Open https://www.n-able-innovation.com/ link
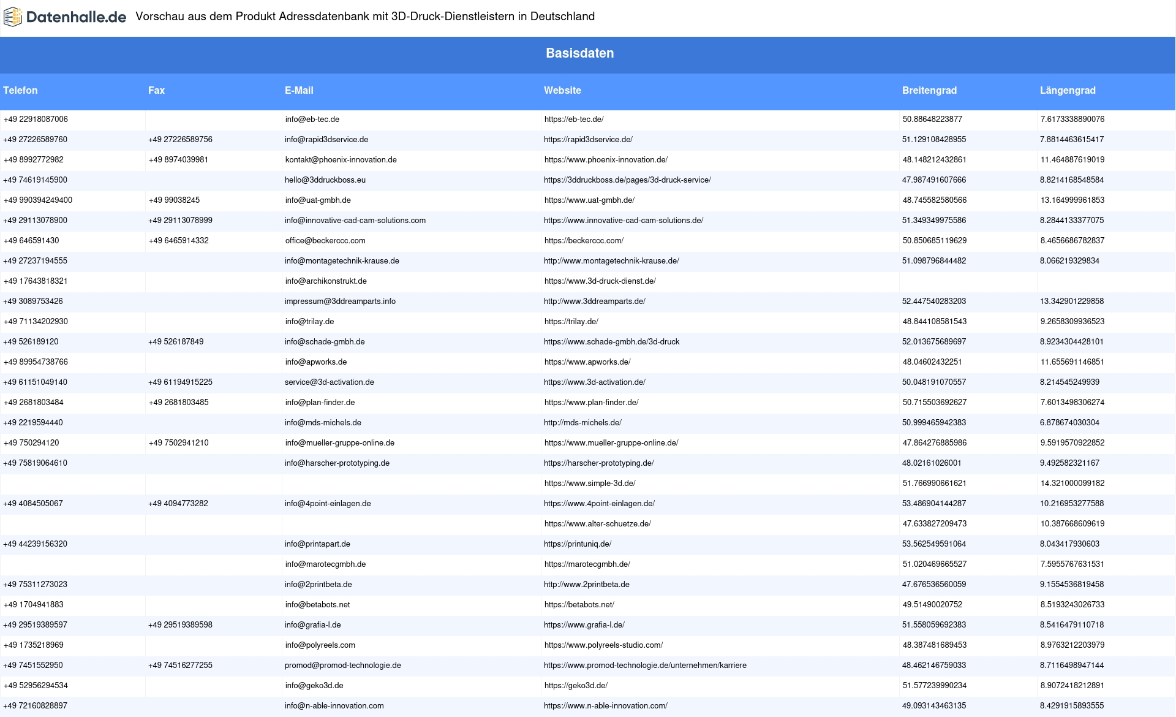 [x=606, y=706]
